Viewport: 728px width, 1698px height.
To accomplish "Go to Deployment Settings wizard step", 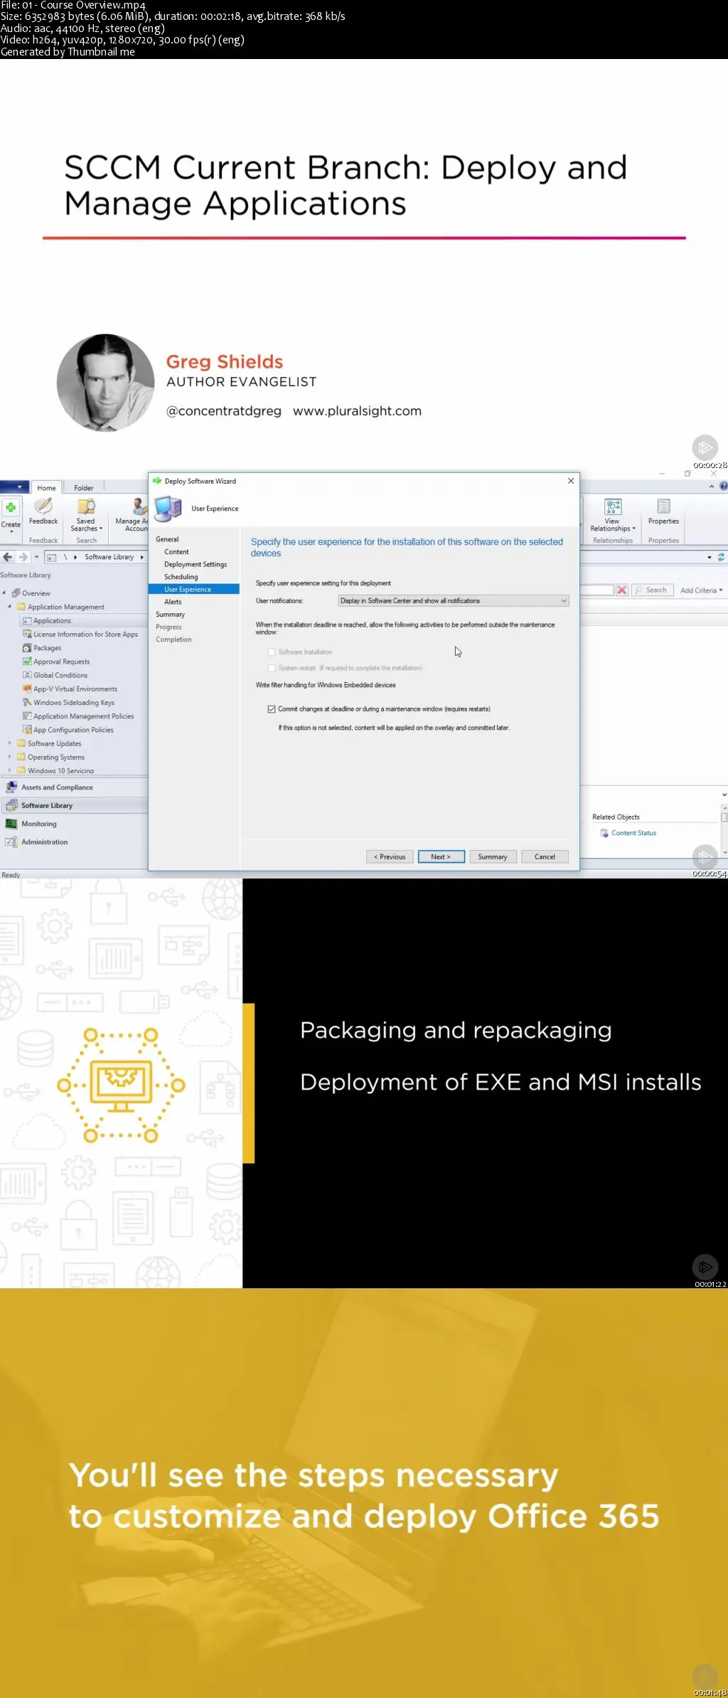I will (x=196, y=565).
